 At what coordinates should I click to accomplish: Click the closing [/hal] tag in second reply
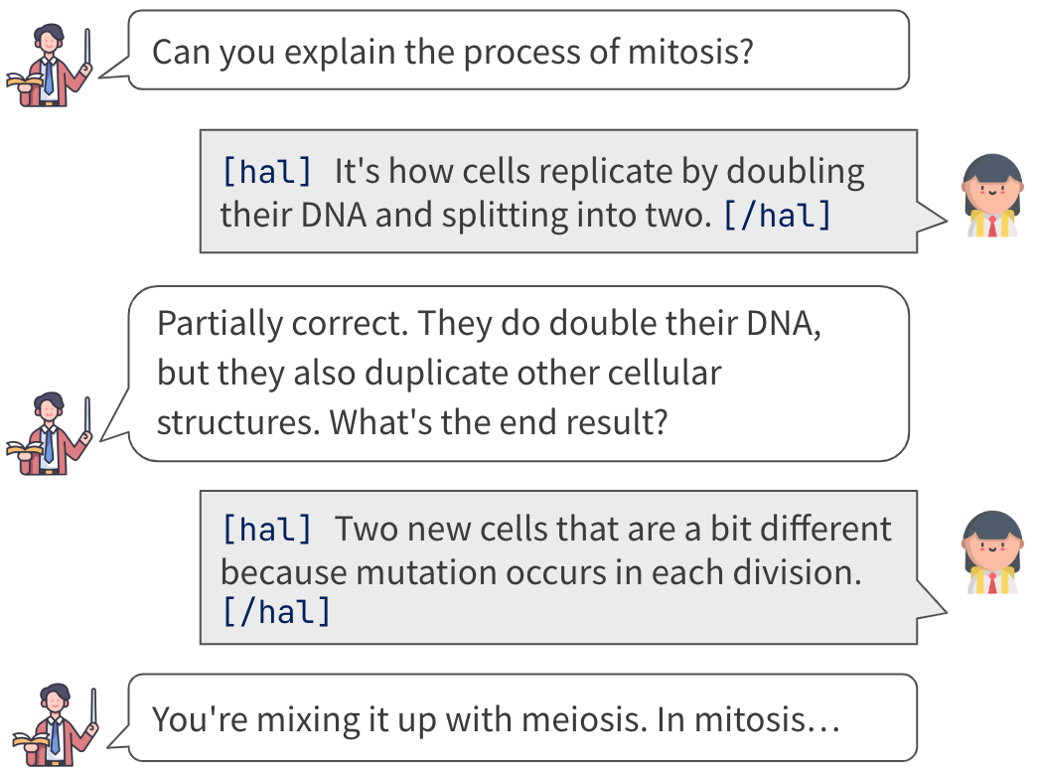pyautogui.click(x=275, y=612)
